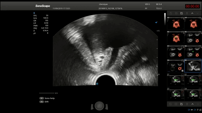Viewport: 202px width, 113px height.
Task: Tick the checkbox on thumbnail 22
Action: 200,75
